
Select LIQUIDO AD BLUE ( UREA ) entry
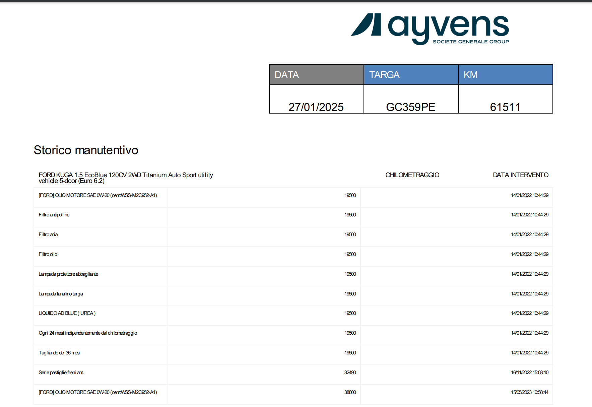[67, 313]
